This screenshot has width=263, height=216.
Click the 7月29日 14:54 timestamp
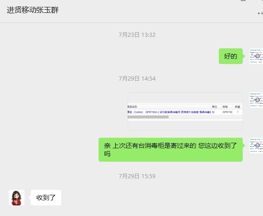click(137, 78)
